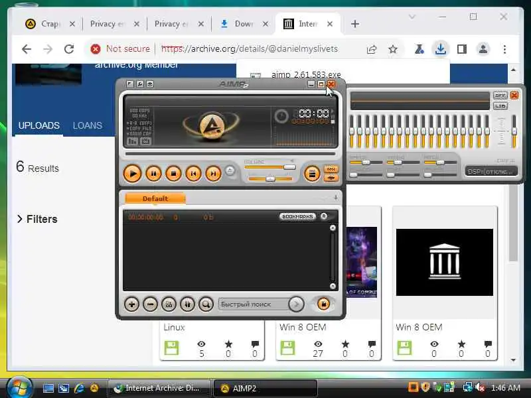Click third title bar utility icon in AIMP
531x398 pixels.
pos(150,84)
